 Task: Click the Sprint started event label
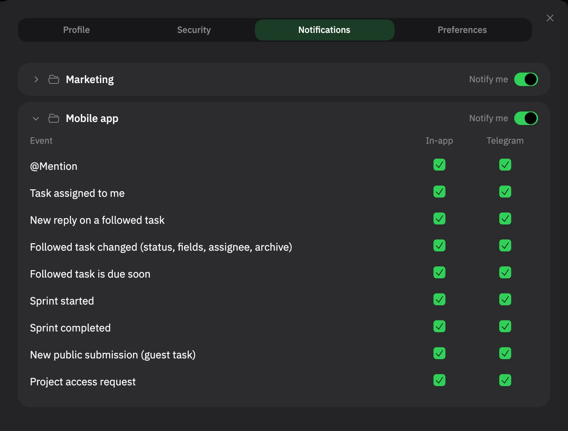tap(62, 301)
